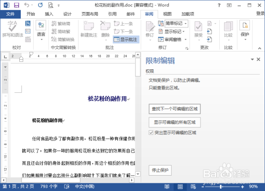Click the Word Count ABC icon
The height and width of the screenshot is (191, 265).
click(x=28, y=39)
